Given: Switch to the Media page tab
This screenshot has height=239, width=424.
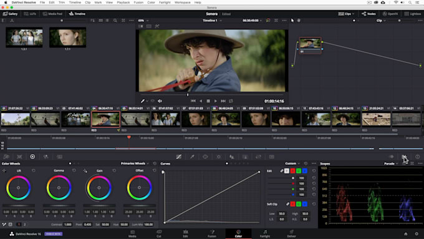Looking at the screenshot, I should click(x=132, y=233).
